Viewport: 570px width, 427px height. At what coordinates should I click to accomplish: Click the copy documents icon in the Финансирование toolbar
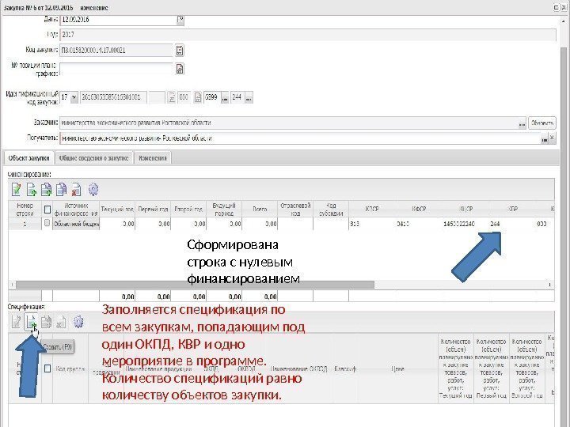[62, 189]
